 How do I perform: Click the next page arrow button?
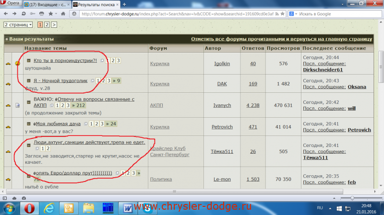point(54,25)
